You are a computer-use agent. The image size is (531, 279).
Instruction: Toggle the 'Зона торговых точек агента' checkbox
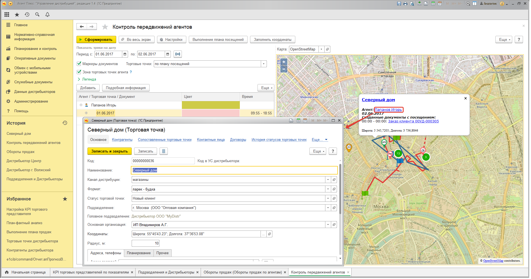[x=79, y=72]
